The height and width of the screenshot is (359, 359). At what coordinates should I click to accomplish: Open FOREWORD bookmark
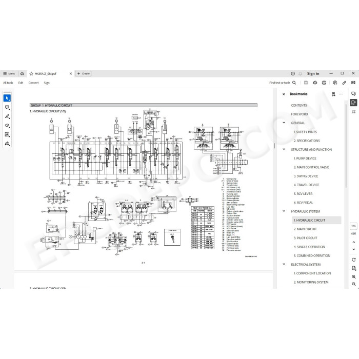(x=299, y=114)
